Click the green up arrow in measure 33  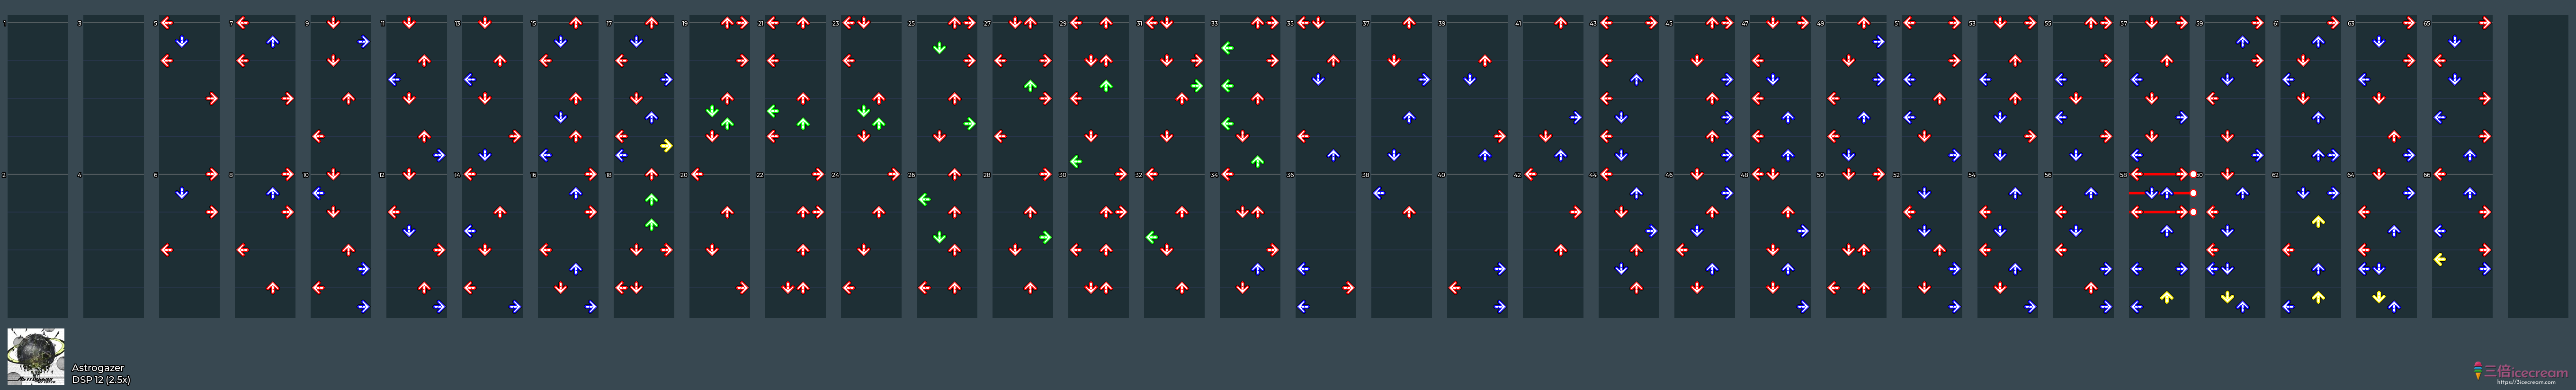click(1257, 161)
